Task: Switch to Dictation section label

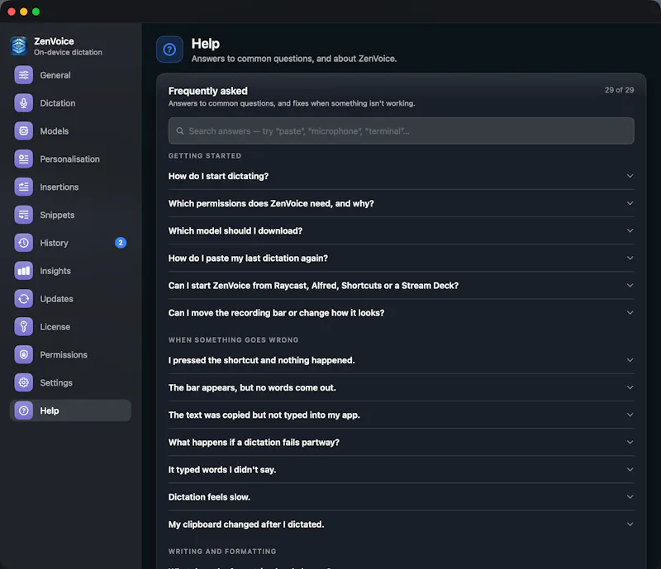Action: (x=58, y=103)
